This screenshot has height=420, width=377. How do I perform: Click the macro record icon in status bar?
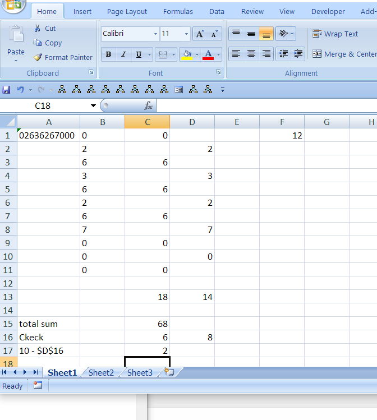[x=38, y=385]
